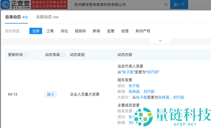Filter dynamics by 经营
The height and width of the screenshot is (128, 211).
click(125, 31)
